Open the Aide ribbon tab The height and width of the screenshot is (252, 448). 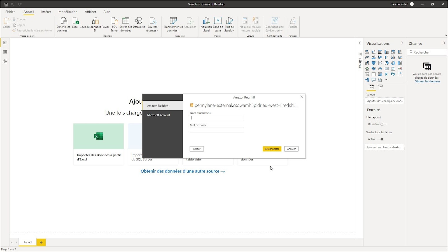[107, 12]
